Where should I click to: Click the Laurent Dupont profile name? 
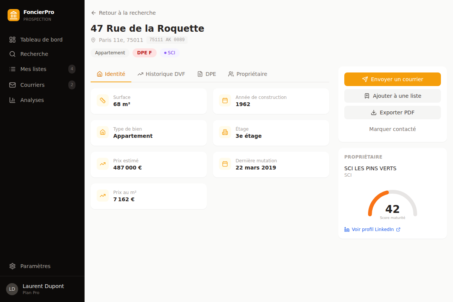43,286
